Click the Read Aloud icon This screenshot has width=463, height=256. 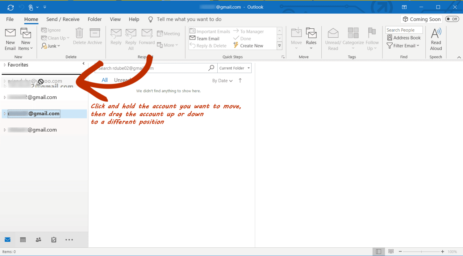[x=436, y=33]
